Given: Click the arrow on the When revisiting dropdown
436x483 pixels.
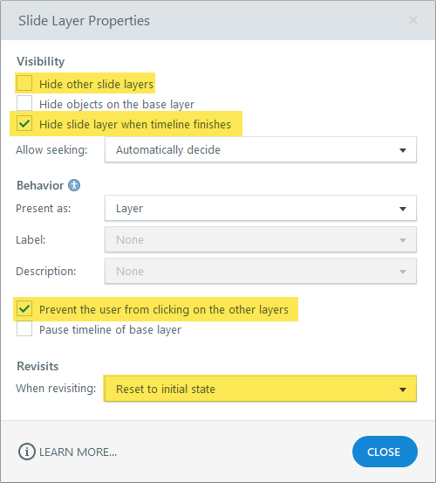Looking at the screenshot, I should (x=403, y=389).
